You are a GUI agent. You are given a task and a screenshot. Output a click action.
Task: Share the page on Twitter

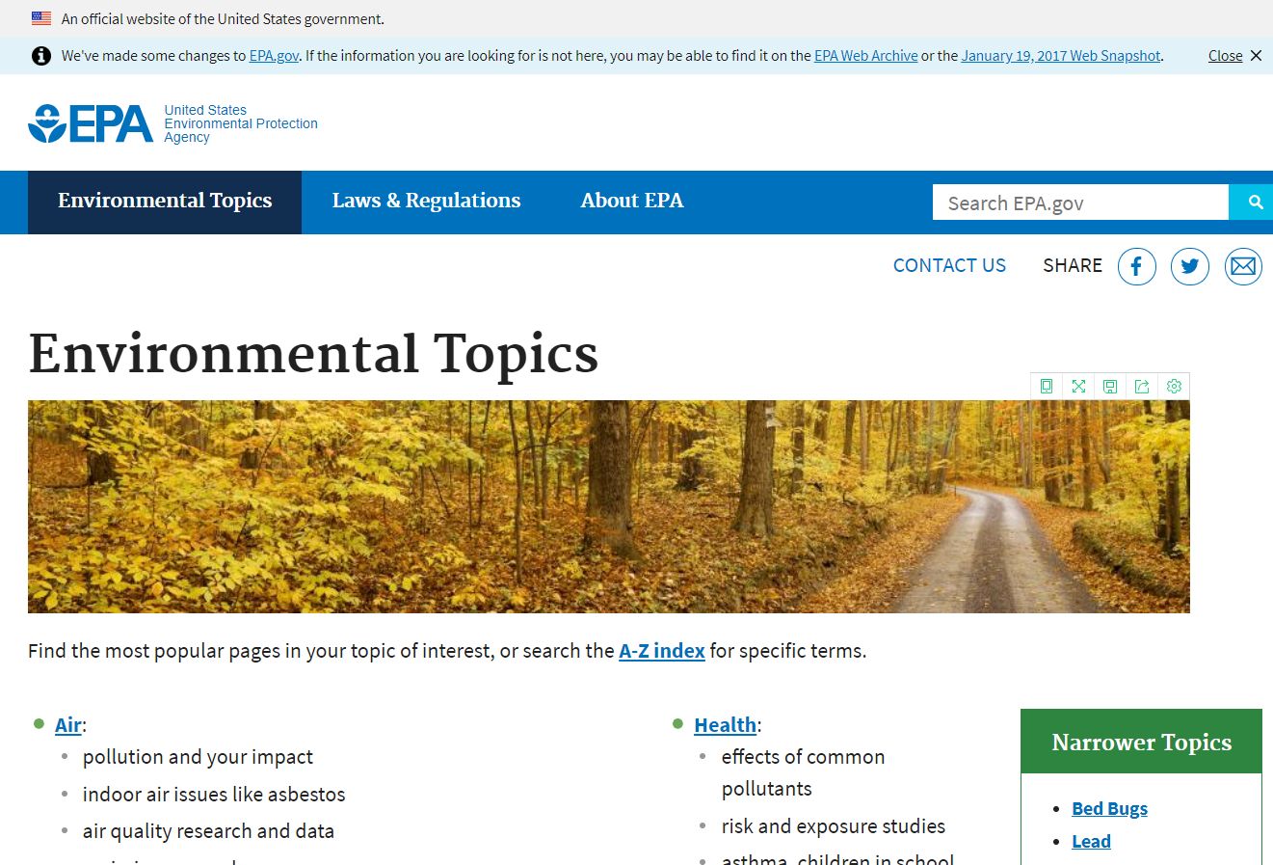click(x=1189, y=266)
